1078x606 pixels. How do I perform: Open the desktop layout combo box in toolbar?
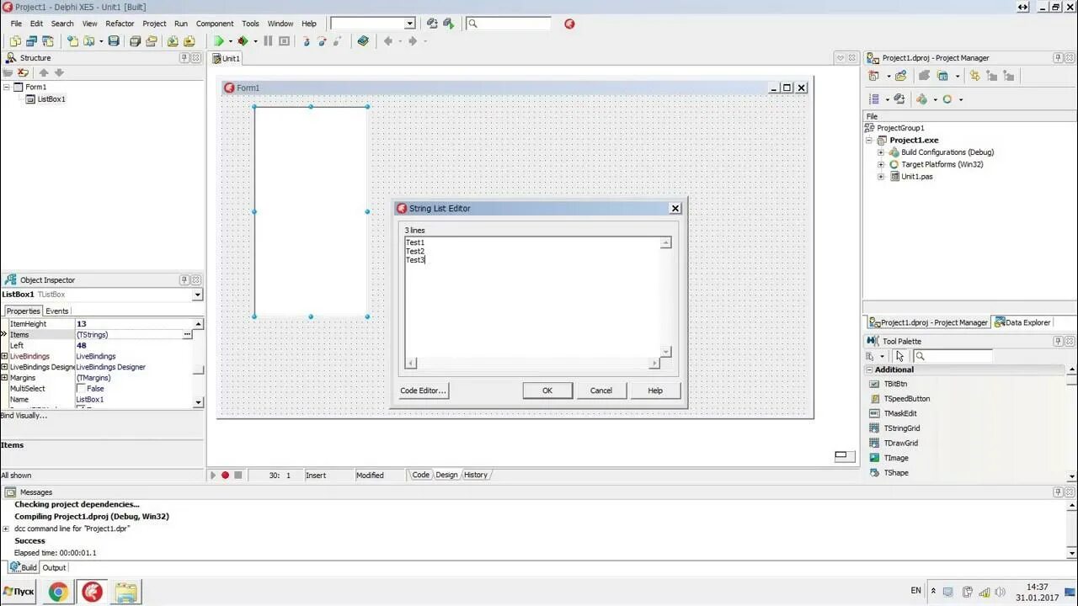[373, 24]
